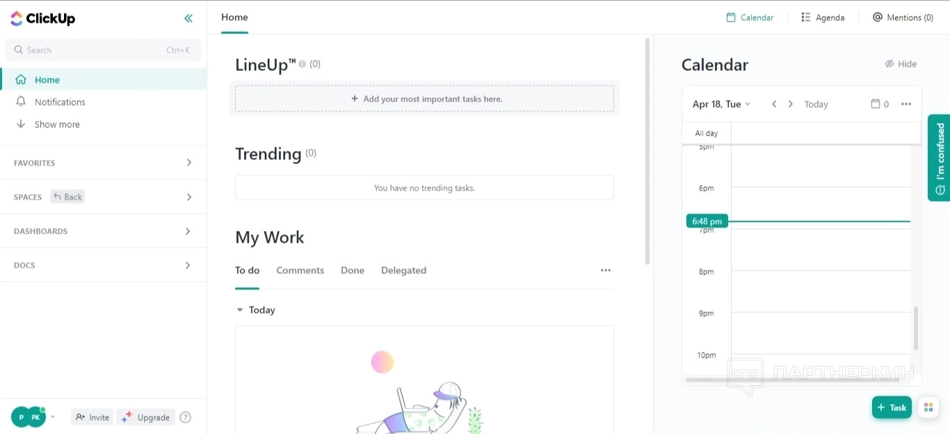This screenshot has height=434, width=950.
Task: Click the calendar horizontal scrollbar
Action: coord(793,380)
